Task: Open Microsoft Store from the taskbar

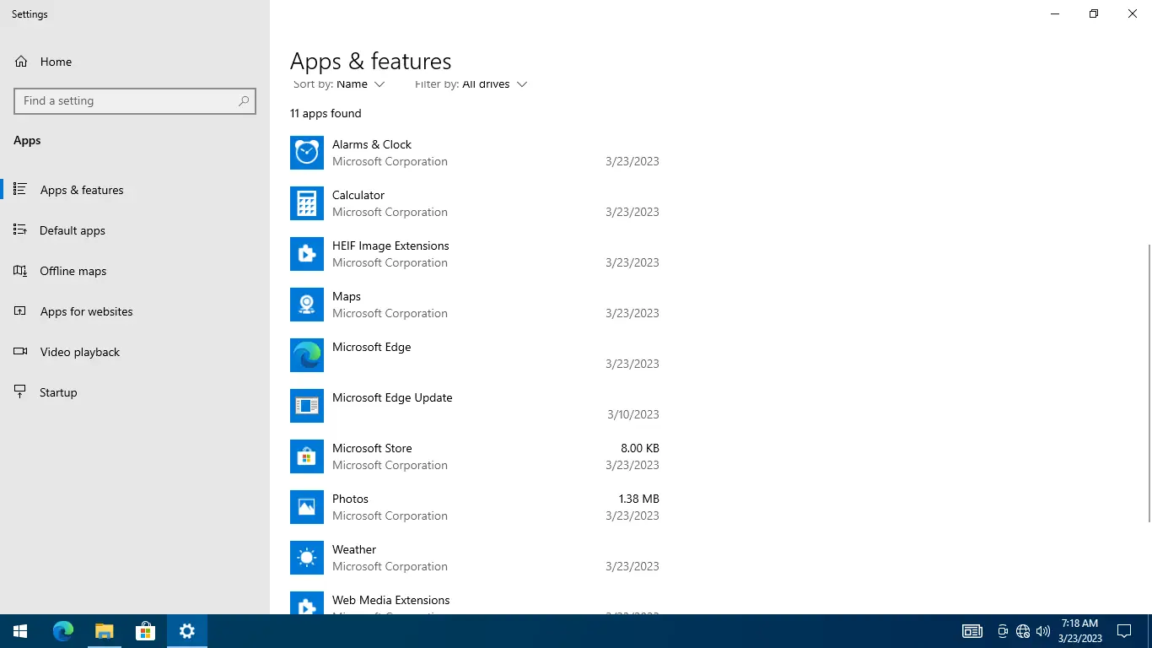Action: 145,631
